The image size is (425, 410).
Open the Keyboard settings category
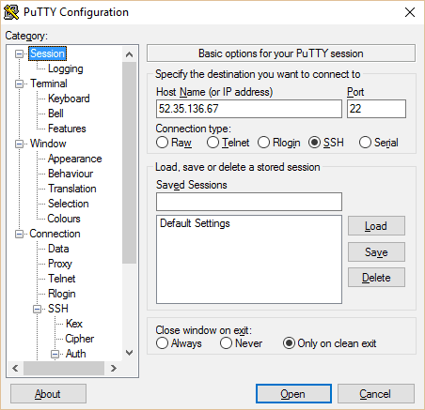click(x=69, y=99)
